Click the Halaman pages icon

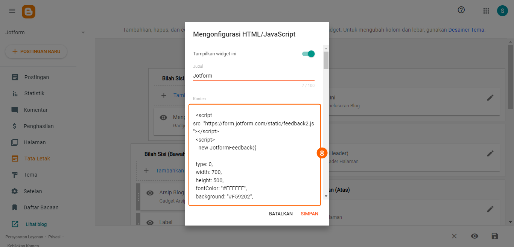click(x=15, y=142)
